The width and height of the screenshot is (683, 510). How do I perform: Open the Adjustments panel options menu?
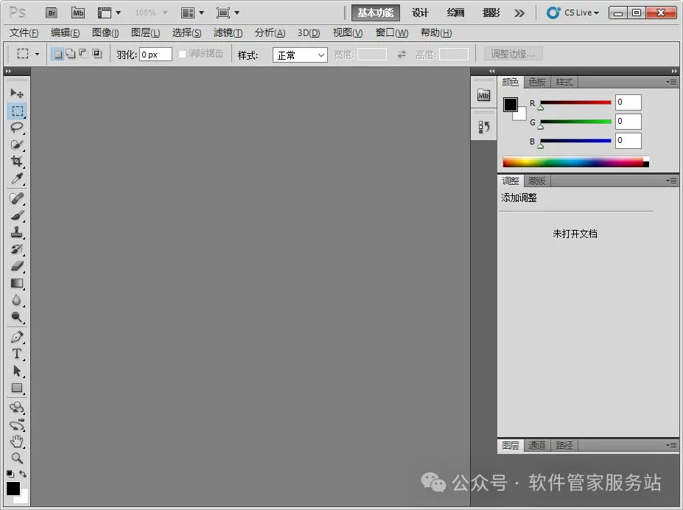[672, 181]
